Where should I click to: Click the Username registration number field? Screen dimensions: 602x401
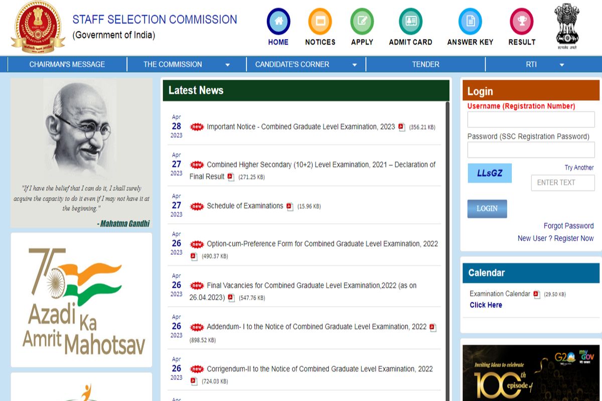pyautogui.click(x=531, y=120)
